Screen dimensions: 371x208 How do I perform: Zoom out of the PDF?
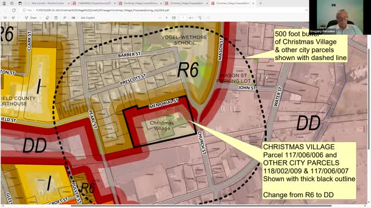coord(160,18)
